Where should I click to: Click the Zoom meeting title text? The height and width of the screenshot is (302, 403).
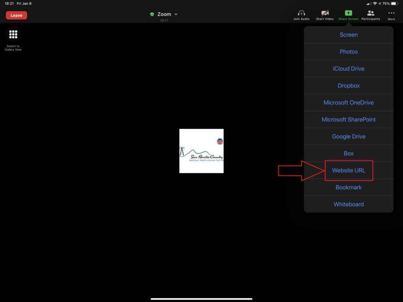pos(164,14)
